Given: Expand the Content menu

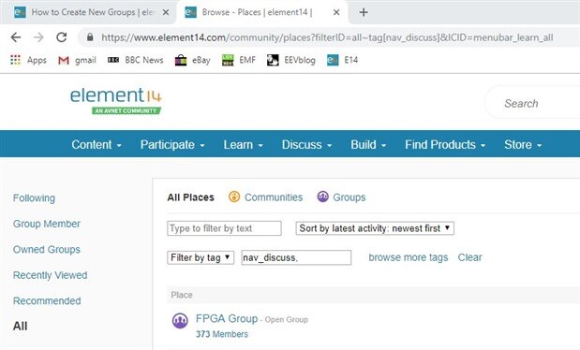Looking at the screenshot, I should [x=97, y=144].
